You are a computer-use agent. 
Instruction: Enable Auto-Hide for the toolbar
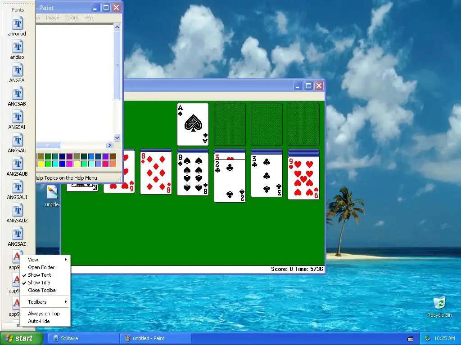(45, 321)
